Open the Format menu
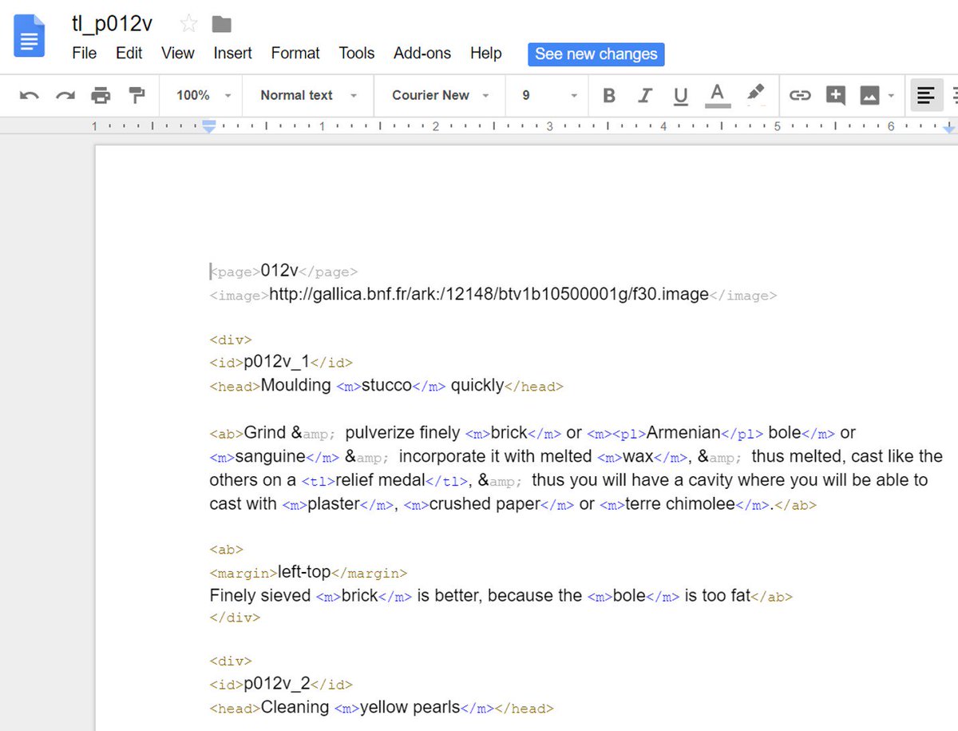The height and width of the screenshot is (731, 958). click(295, 54)
